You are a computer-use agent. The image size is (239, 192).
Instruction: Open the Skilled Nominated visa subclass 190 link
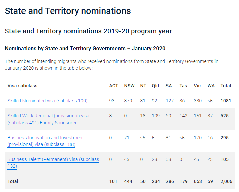[x=47, y=101]
